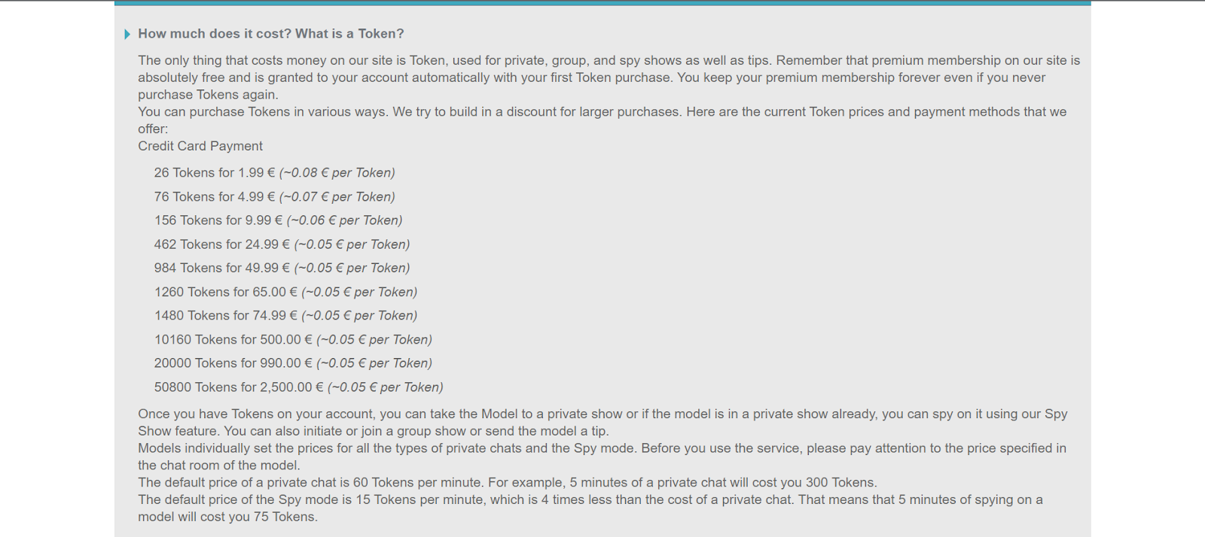Click the 'How much does it cost? What is a Token?' heading
This screenshot has height=537, width=1205.
(x=271, y=34)
